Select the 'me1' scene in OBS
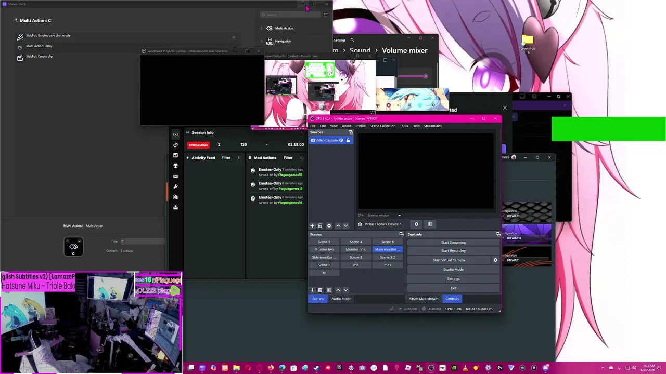Screen dimensions: 666x374 pos(387,265)
